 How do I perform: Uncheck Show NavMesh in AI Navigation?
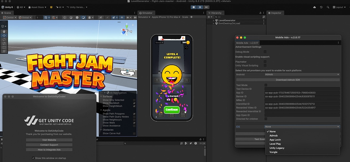pos(134,103)
